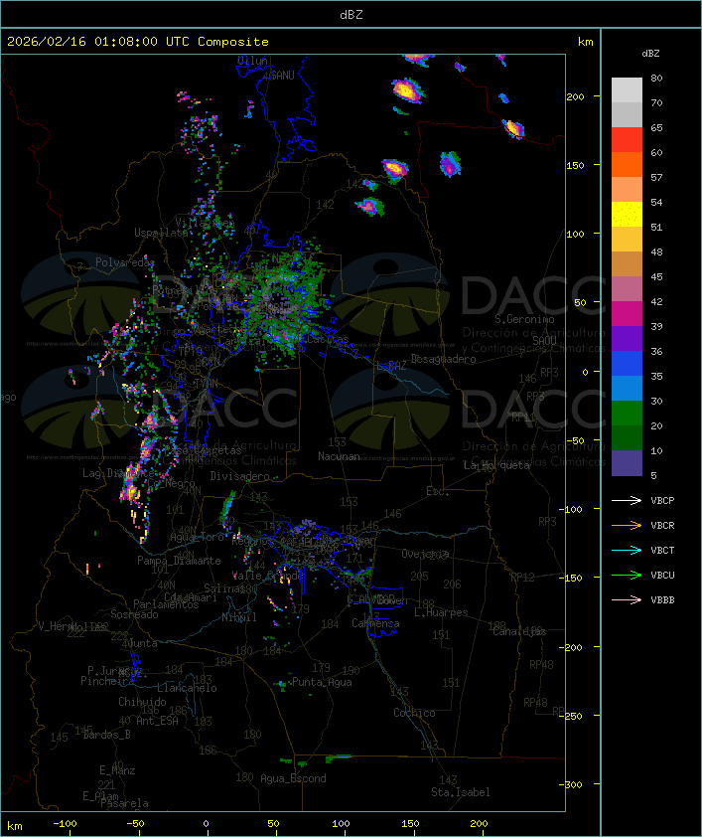Image resolution: width=702 pixels, height=837 pixels.
Task: Pick the dark green 10-20 dBZ swatch
Action: (627, 438)
